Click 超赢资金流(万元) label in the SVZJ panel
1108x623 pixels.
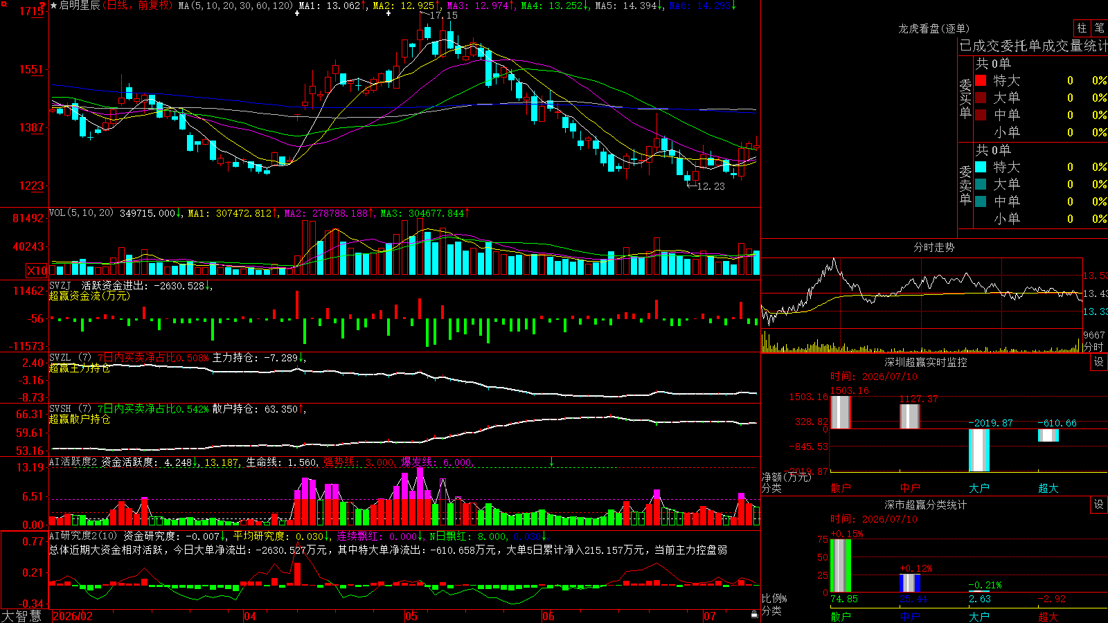(x=89, y=296)
